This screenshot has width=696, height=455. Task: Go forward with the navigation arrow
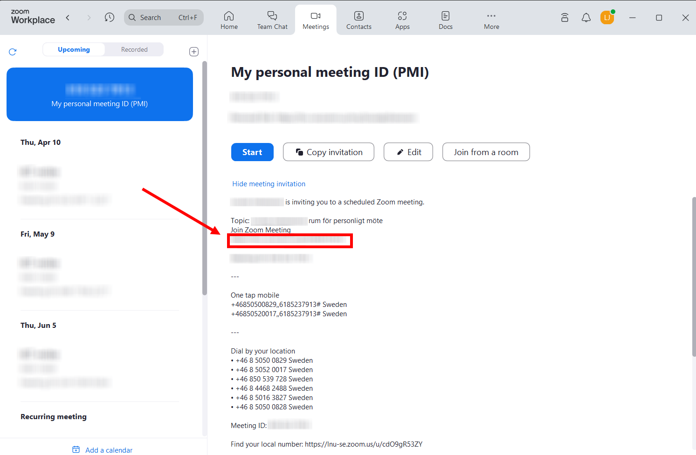pos(89,18)
